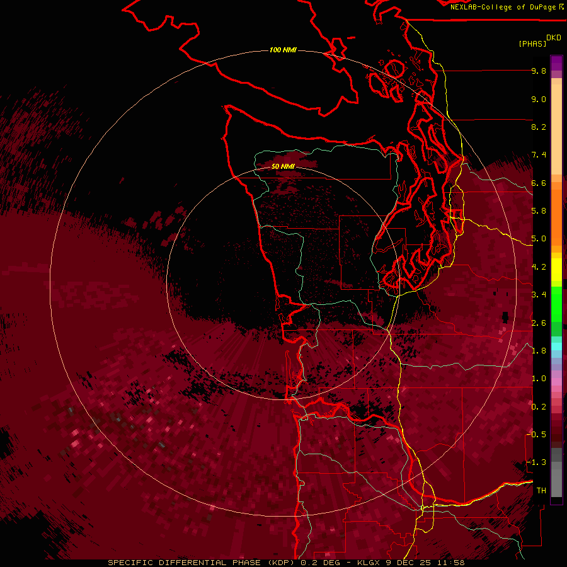This screenshot has height=567, width=567.
Task: Click the 6.6 value on the color scale
Action: (x=539, y=183)
